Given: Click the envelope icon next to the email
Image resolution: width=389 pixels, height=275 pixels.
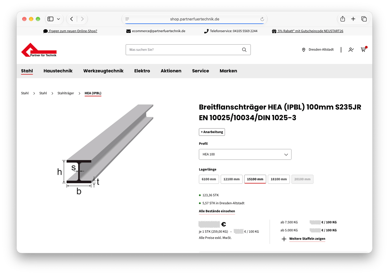Looking at the screenshot, I should pos(128,31).
